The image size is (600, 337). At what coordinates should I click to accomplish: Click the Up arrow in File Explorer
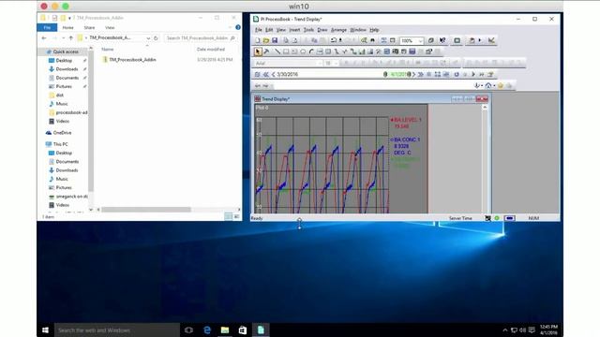71,38
